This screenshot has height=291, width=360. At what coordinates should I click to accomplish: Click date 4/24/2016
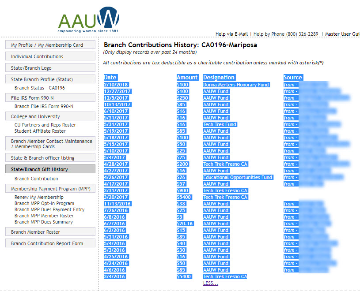[x=116, y=264]
